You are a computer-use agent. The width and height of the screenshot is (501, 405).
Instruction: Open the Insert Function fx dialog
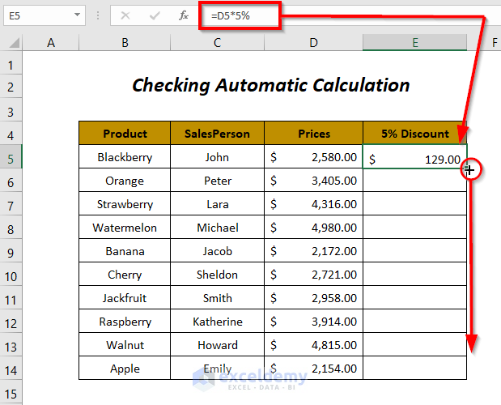click(x=184, y=15)
